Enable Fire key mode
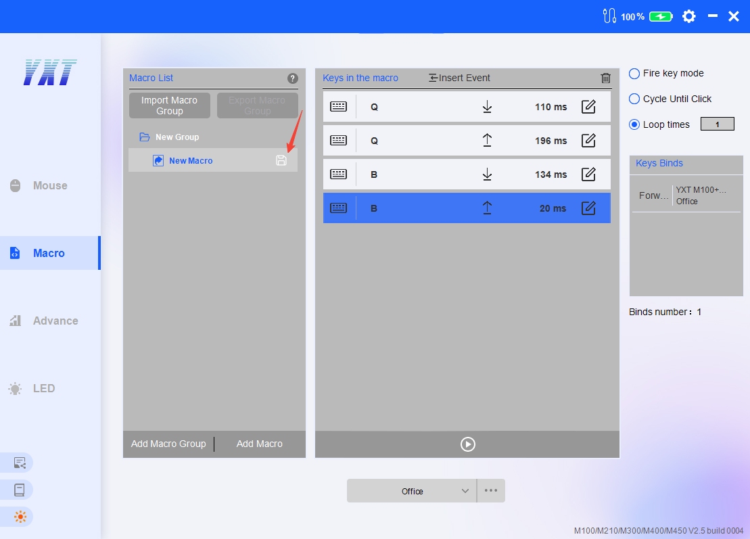The height and width of the screenshot is (539, 750). click(x=634, y=73)
